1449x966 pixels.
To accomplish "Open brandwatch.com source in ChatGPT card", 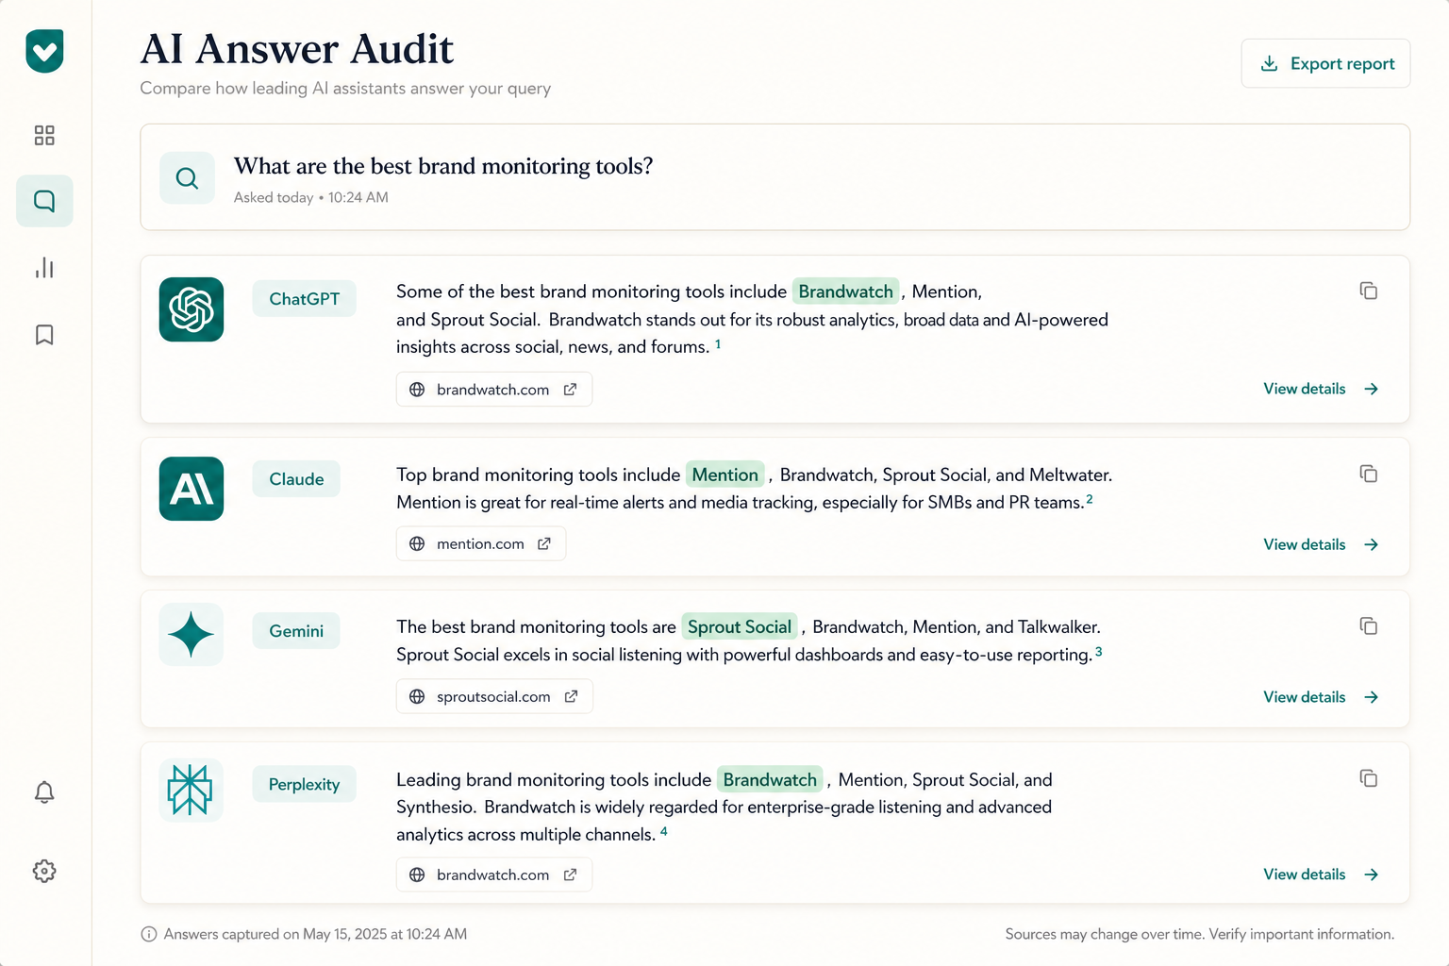I will pos(494,390).
